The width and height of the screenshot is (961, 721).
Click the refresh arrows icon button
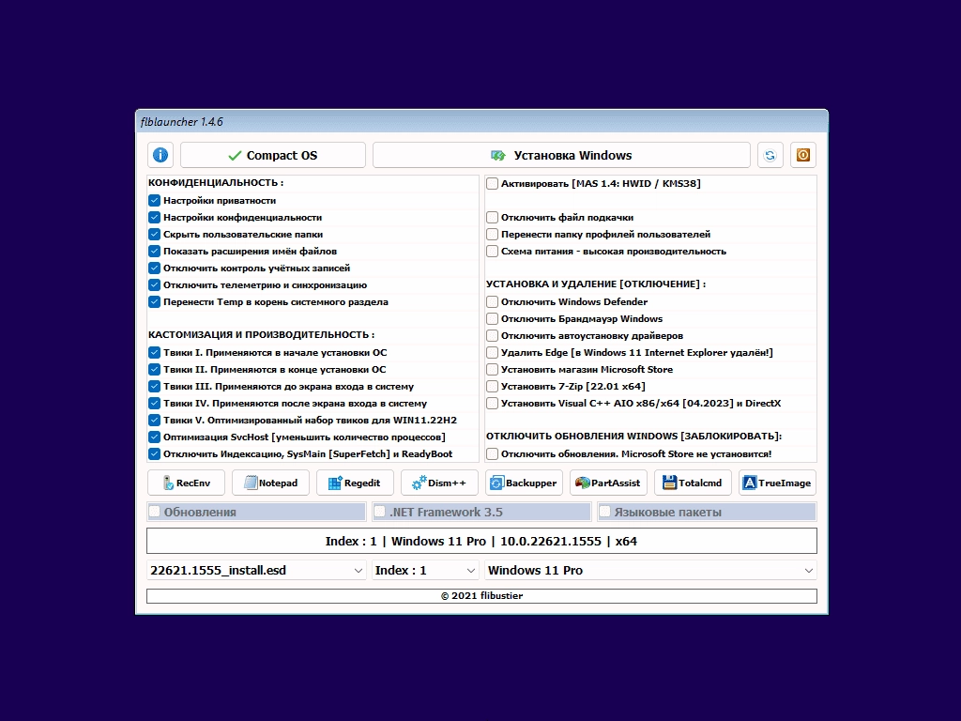pos(770,155)
